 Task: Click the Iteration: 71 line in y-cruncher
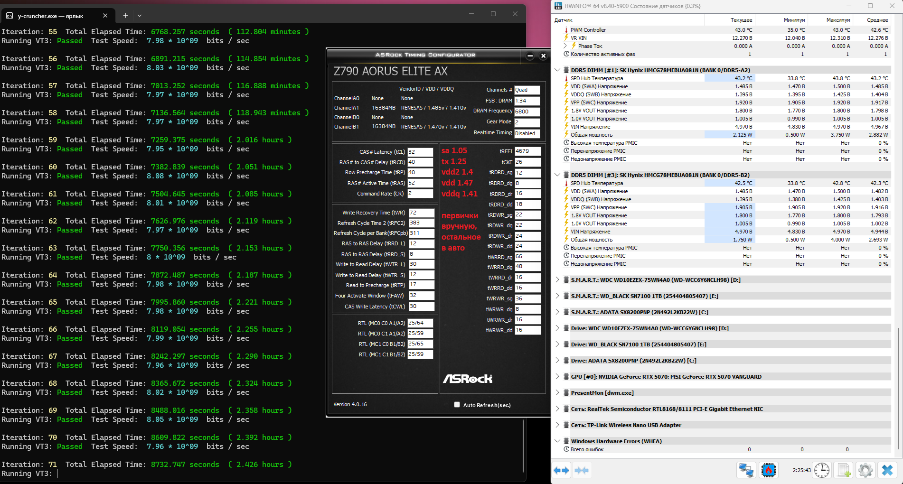147,465
